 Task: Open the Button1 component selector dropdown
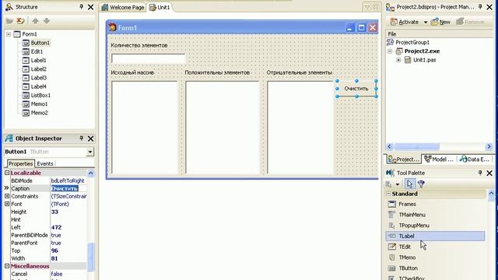point(90,152)
